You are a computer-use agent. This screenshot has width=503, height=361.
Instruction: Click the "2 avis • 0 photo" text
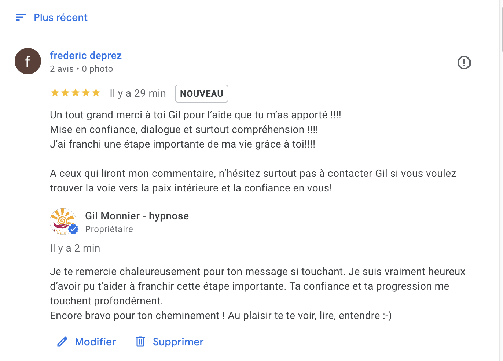click(81, 69)
